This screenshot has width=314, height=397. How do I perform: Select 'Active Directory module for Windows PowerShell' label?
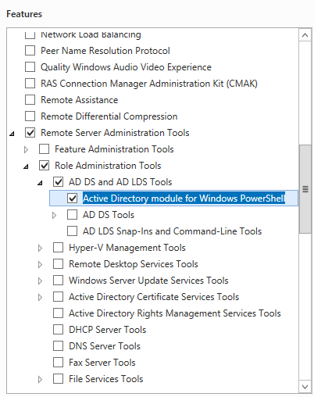184,198
